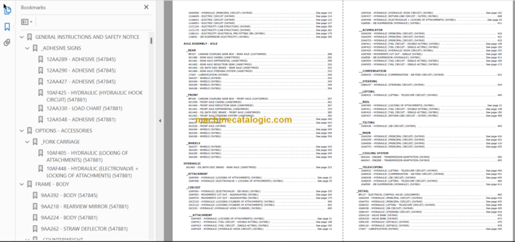The width and height of the screenshot is (515, 242).
Task: Close the Bookmarks panel with X
Action: [146, 7]
